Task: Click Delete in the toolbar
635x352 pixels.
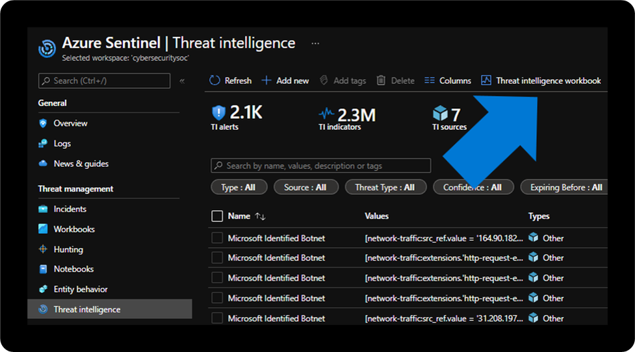Action: click(402, 81)
